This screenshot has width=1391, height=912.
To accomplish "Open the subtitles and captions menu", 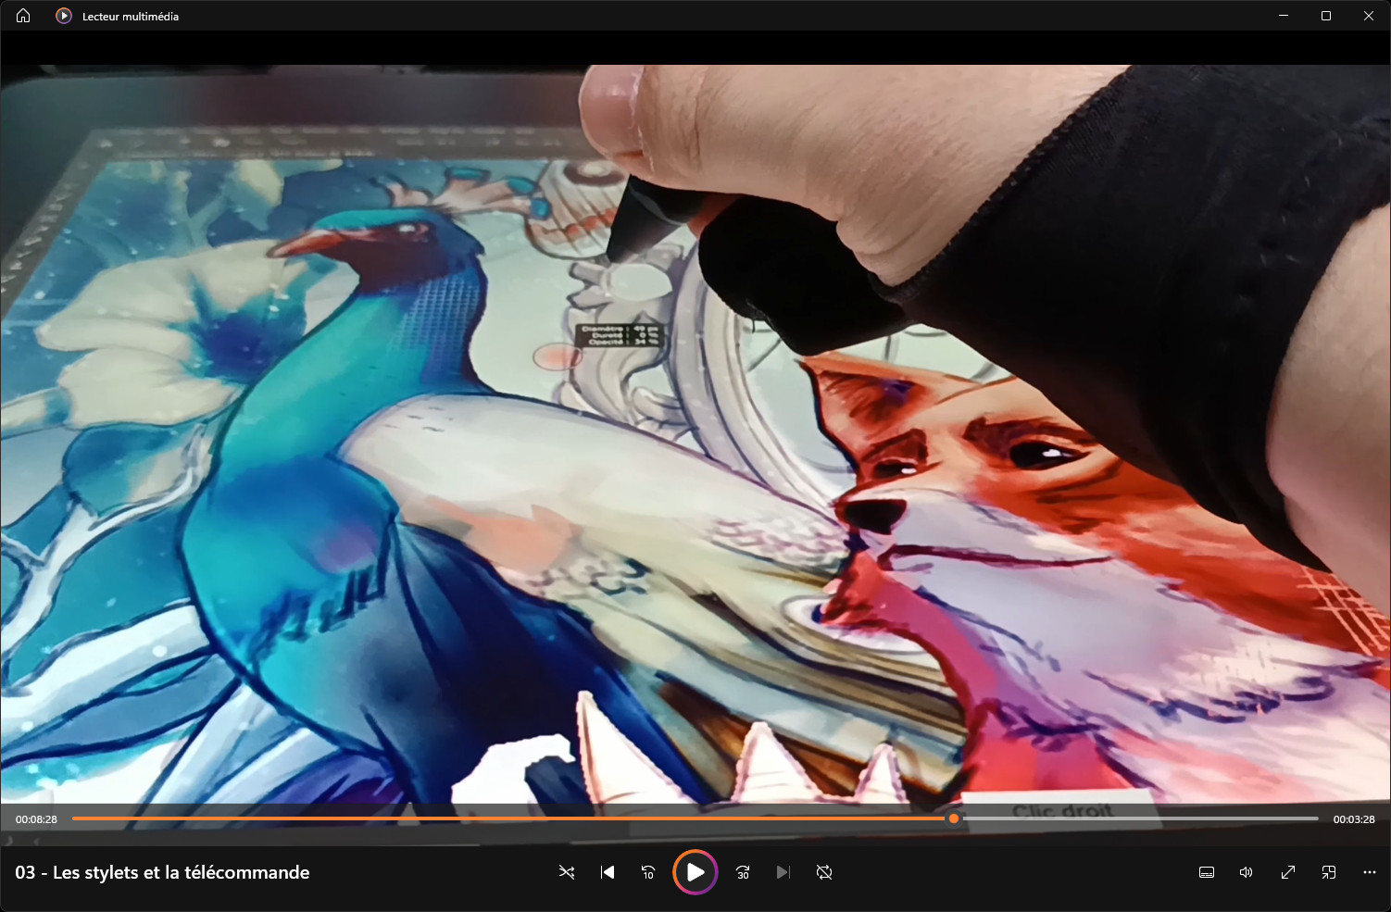I will click(x=1207, y=872).
